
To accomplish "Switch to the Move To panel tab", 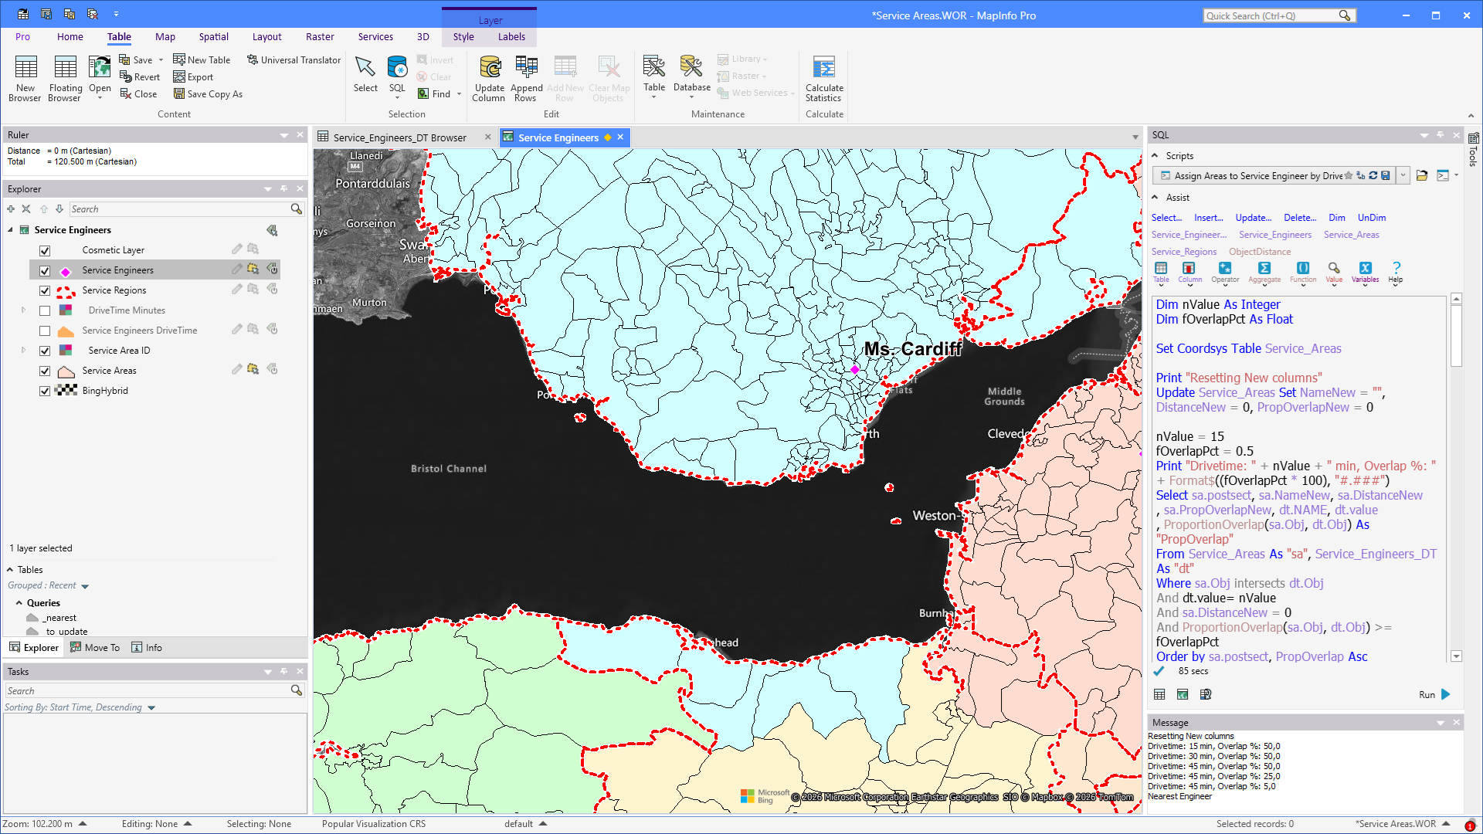I will tap(95, 648).
